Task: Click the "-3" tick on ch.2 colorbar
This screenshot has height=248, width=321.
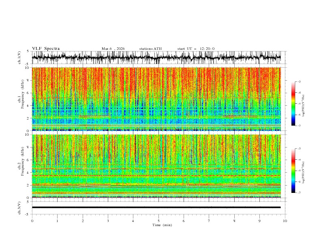Action: [299, 149]
